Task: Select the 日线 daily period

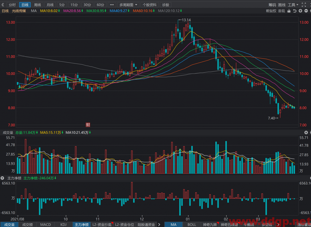Action: click(x=25, y=5)
